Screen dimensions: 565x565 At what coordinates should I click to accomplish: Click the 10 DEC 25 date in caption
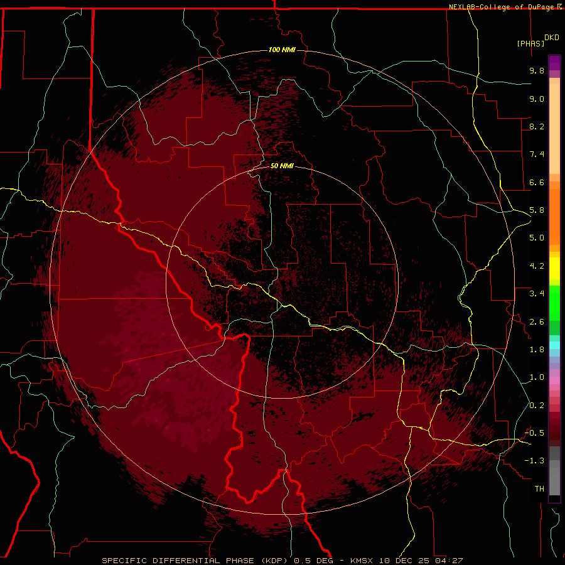pos(404,561)
